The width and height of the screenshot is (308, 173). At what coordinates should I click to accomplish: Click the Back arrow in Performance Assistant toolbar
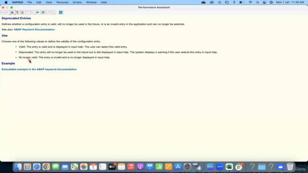pyautogui.click(x=2, y=12)
